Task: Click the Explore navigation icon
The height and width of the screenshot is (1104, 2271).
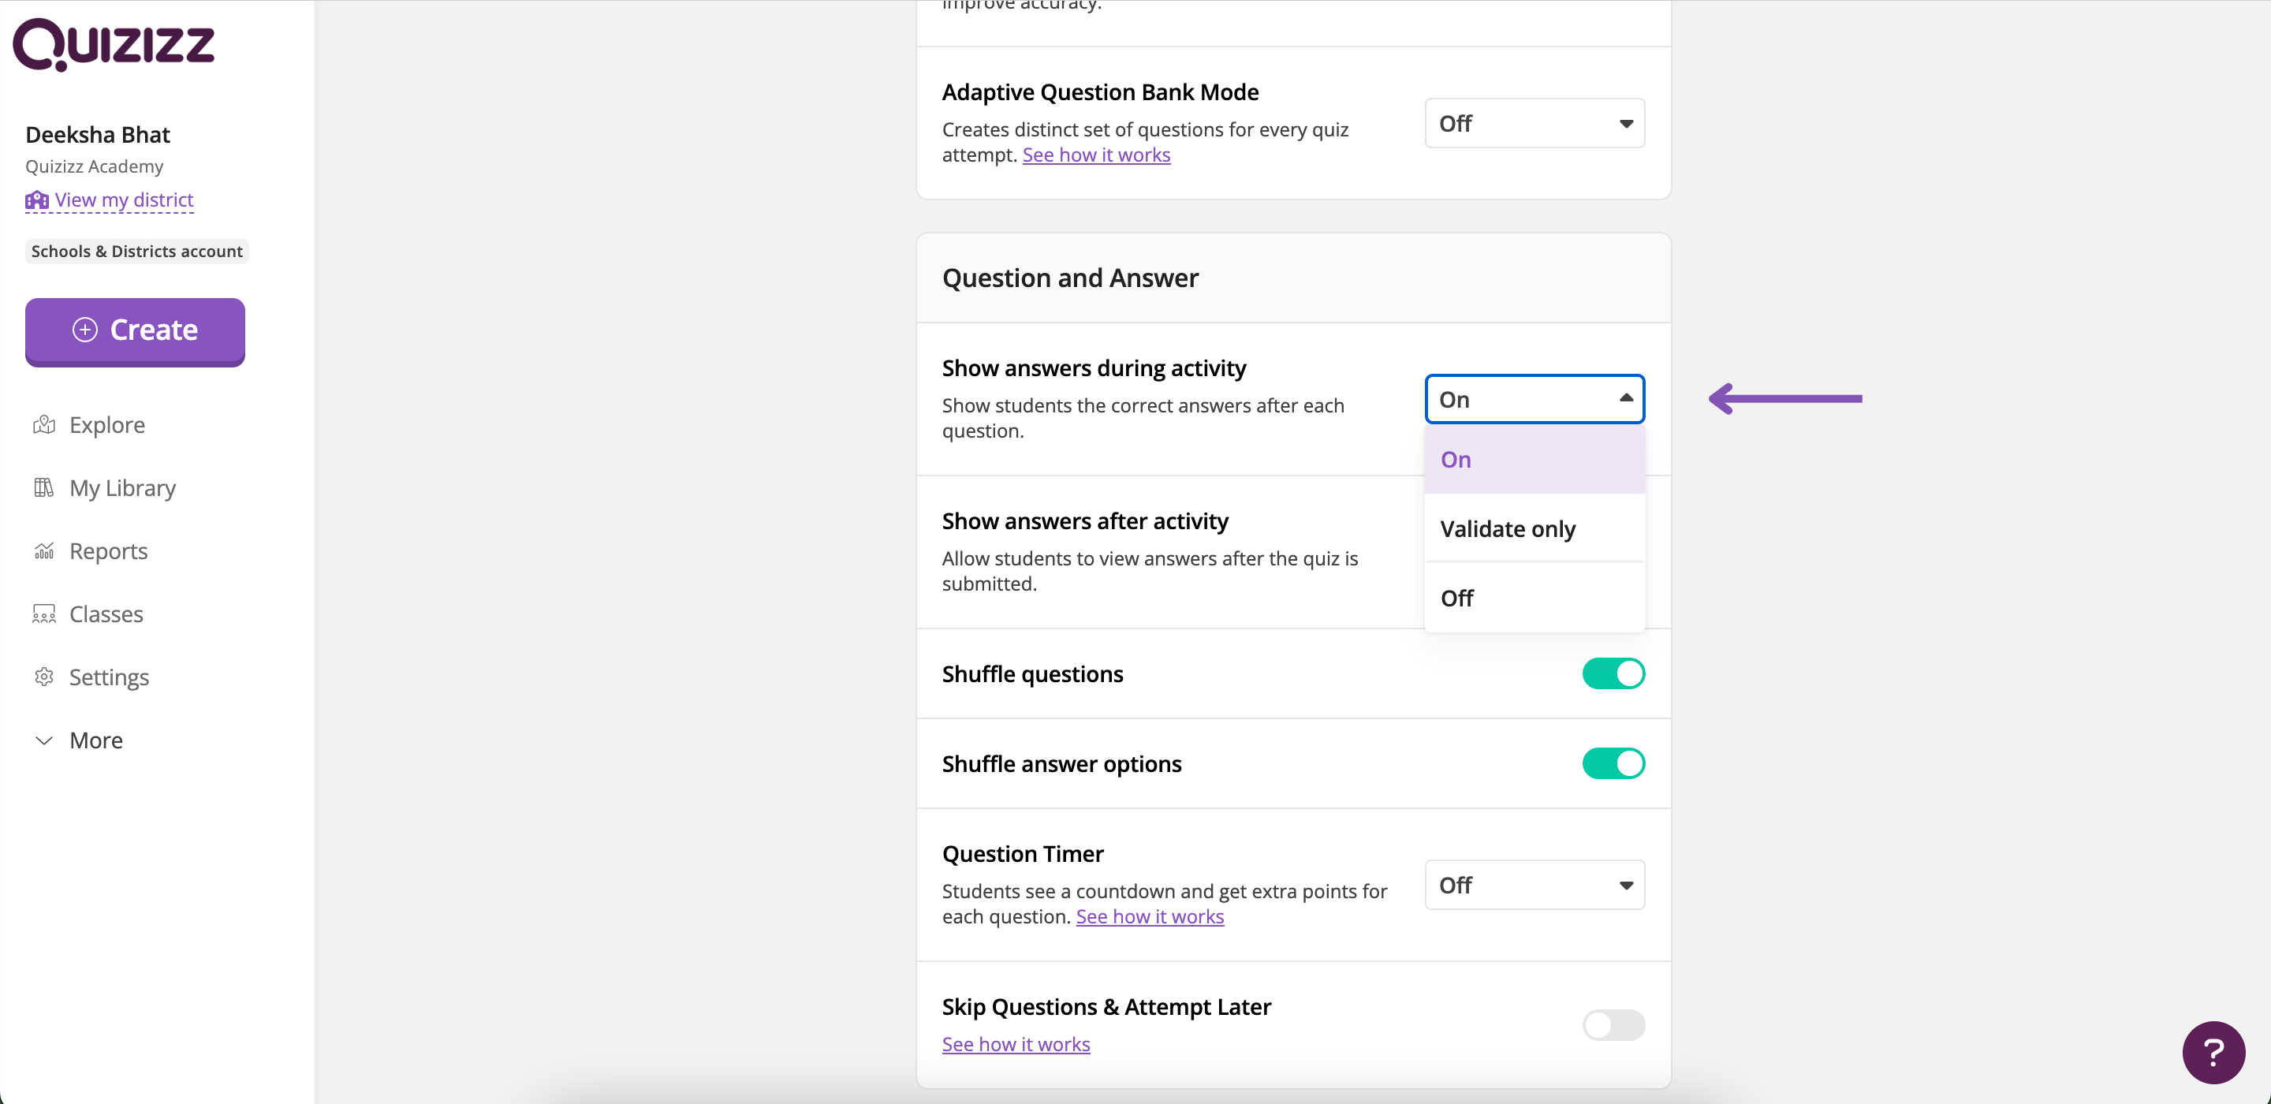Action: click(x=45, y=424)
